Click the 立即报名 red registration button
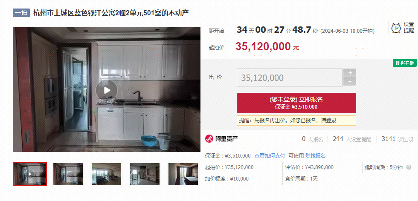 296,103
